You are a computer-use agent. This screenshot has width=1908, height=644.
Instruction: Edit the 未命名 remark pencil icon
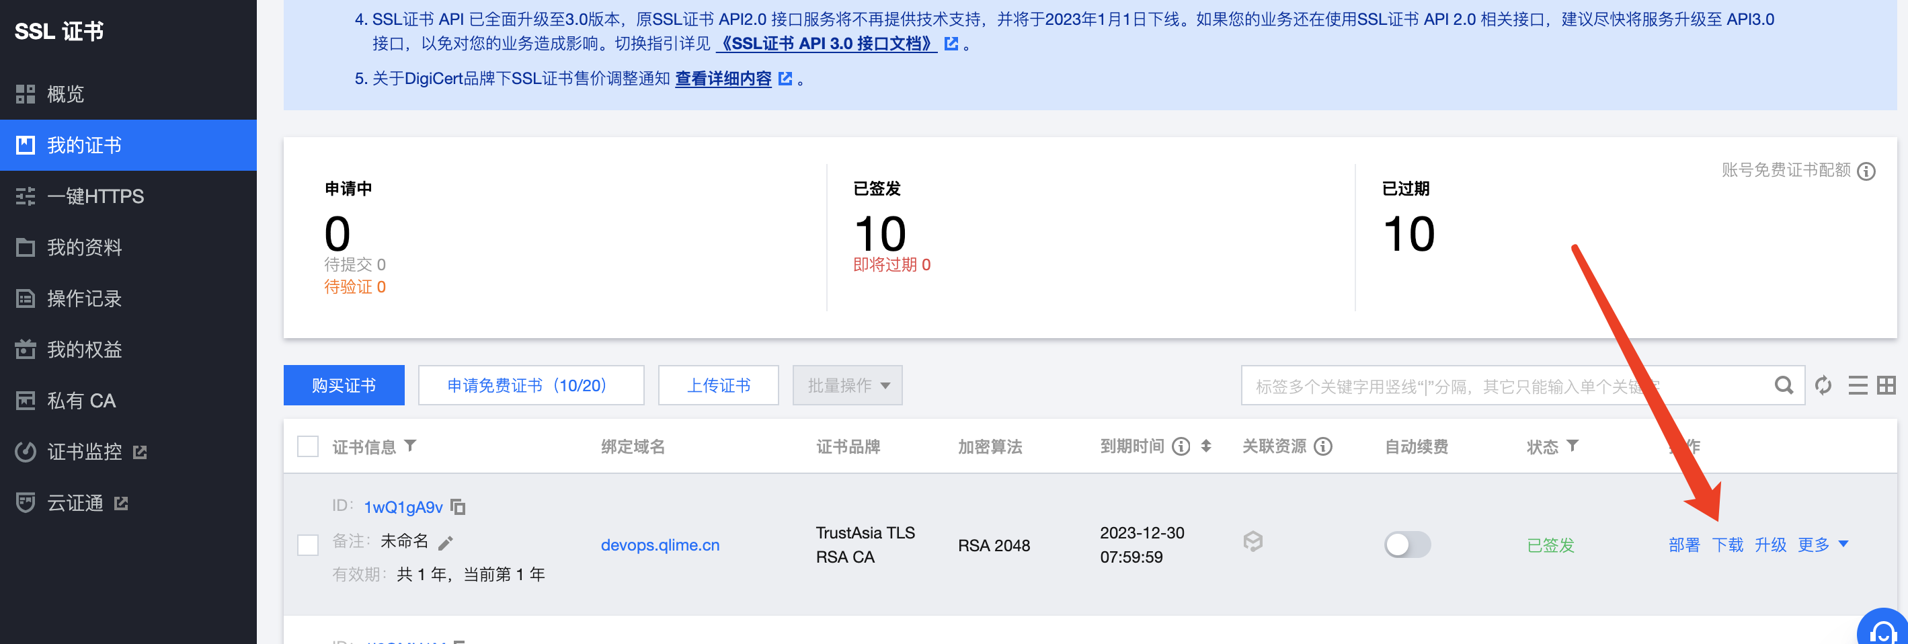pyautogui.click(x=445, y=543)
